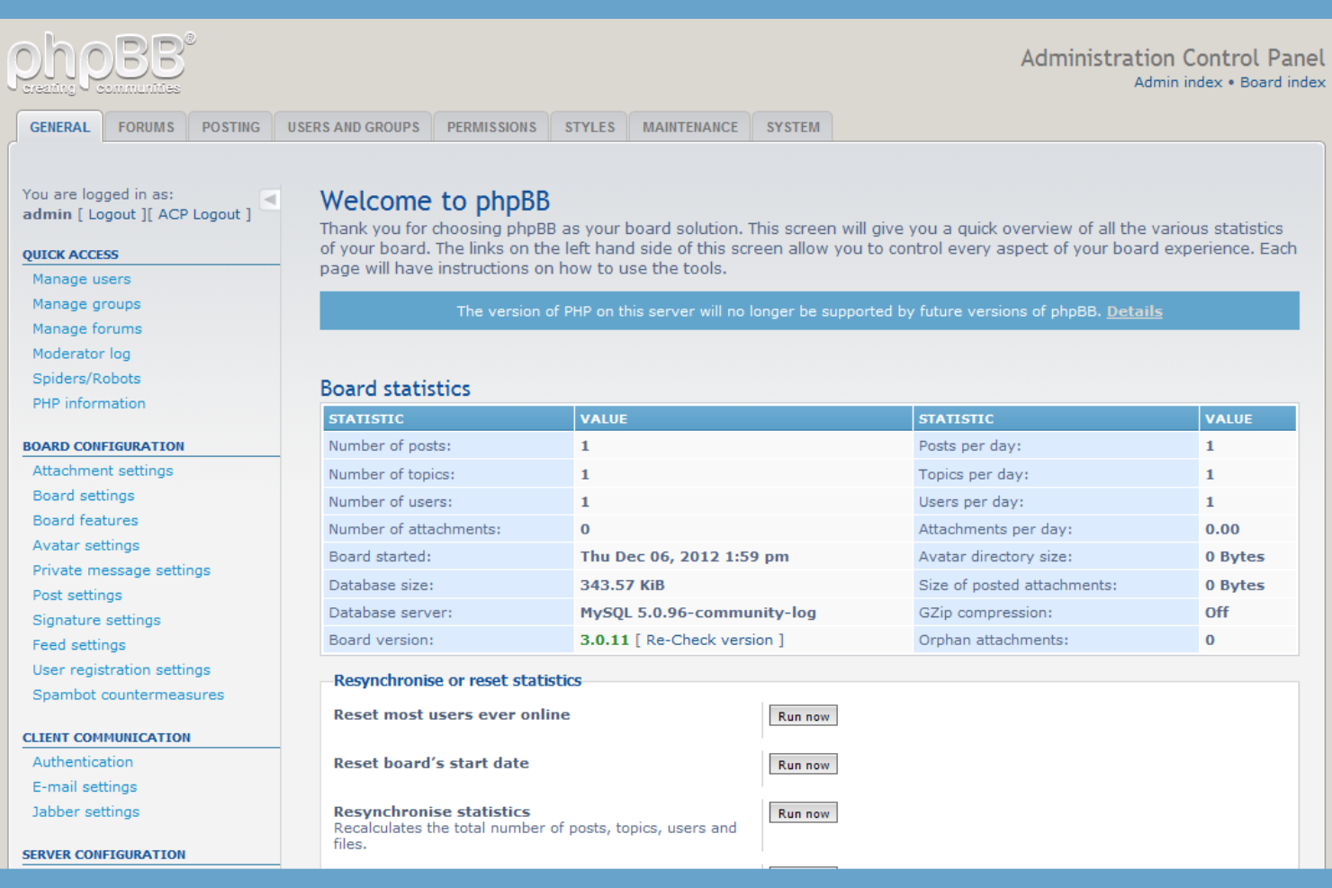Open Authentication settings

coord(83,762)
